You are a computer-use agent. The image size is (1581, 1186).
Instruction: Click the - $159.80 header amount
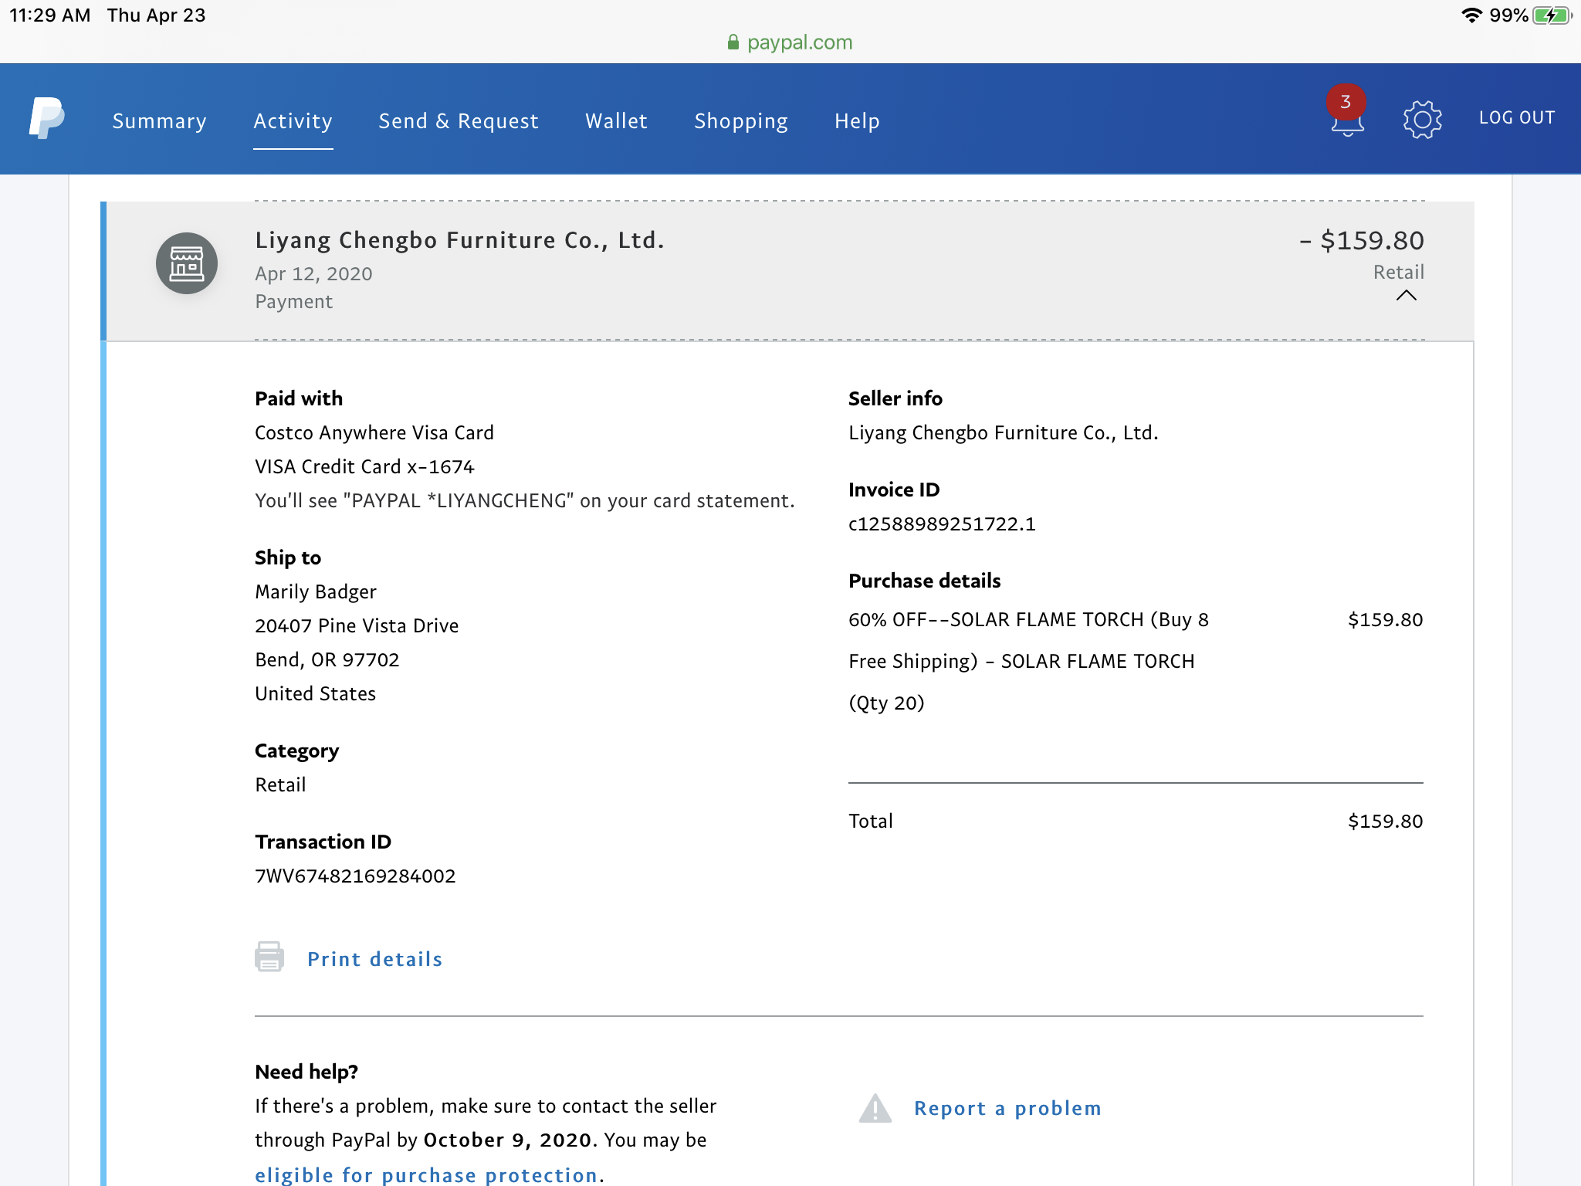[x=1362, y=240]
